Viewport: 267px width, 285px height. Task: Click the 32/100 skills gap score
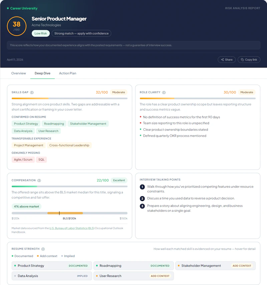tap(102, 92)
